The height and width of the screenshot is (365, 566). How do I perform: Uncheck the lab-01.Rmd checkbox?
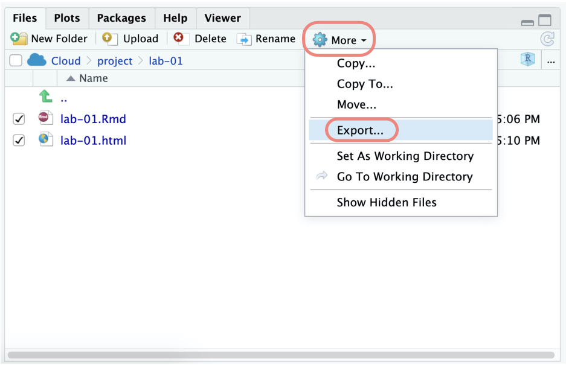19,119
